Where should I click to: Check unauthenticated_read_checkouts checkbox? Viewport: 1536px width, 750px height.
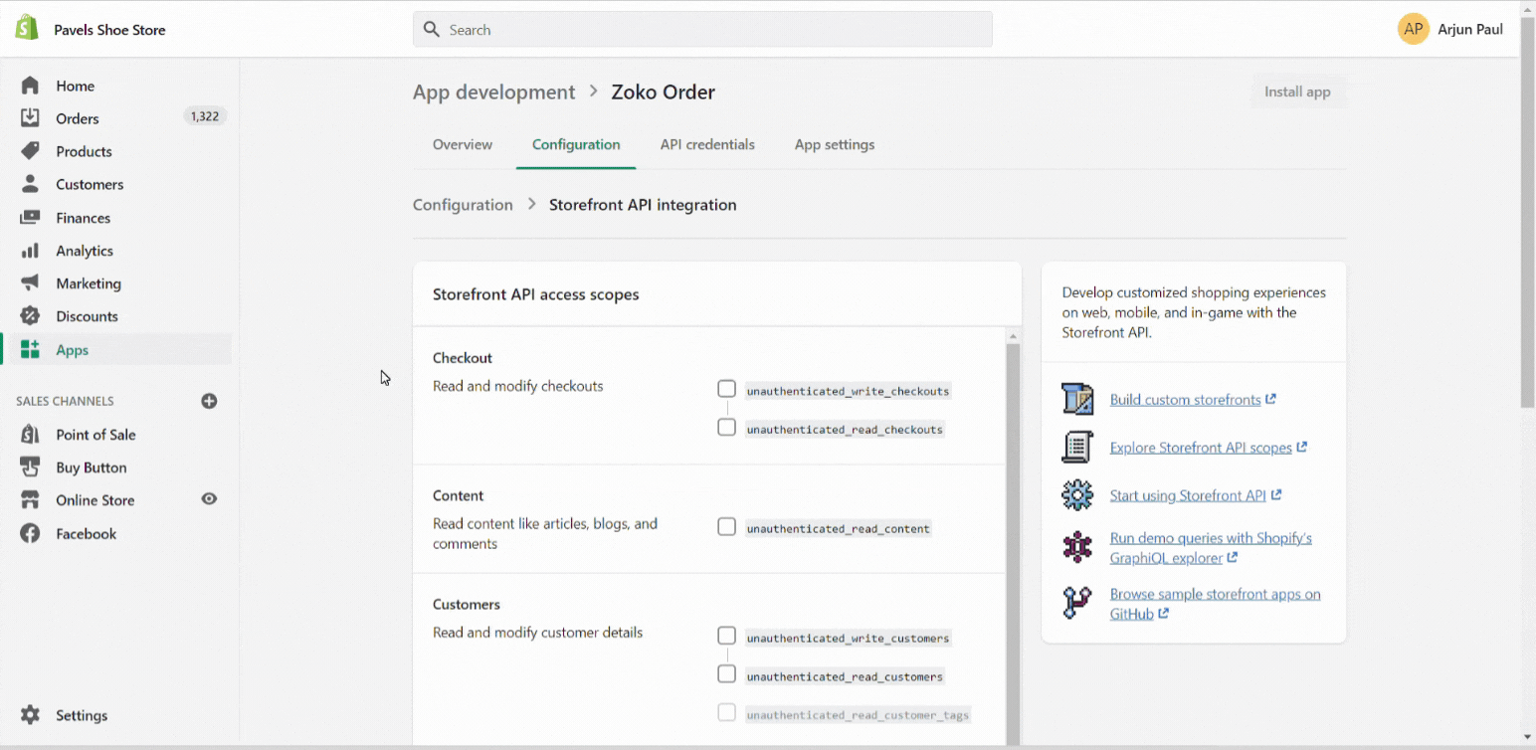726,428
